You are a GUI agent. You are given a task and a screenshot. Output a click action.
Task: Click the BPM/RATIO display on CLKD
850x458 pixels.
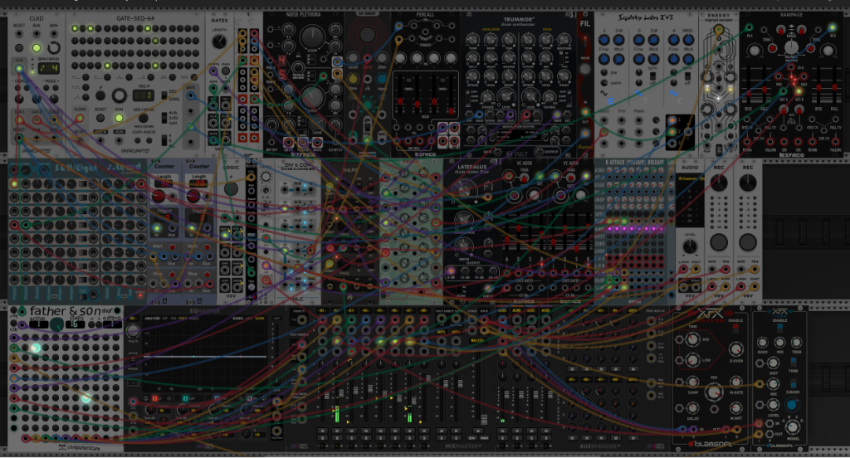(x=48, y=69)
